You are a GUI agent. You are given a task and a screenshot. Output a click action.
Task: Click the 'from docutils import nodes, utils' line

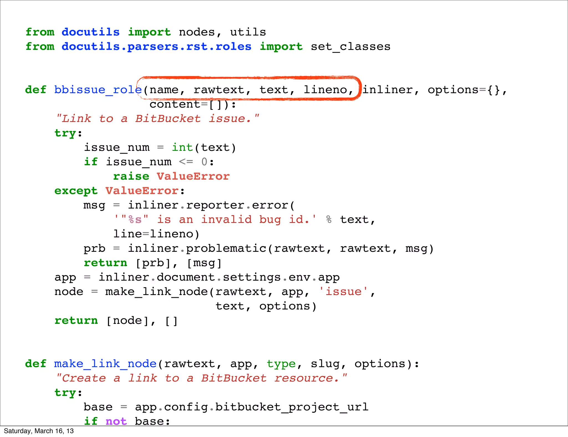coord(146,32)
